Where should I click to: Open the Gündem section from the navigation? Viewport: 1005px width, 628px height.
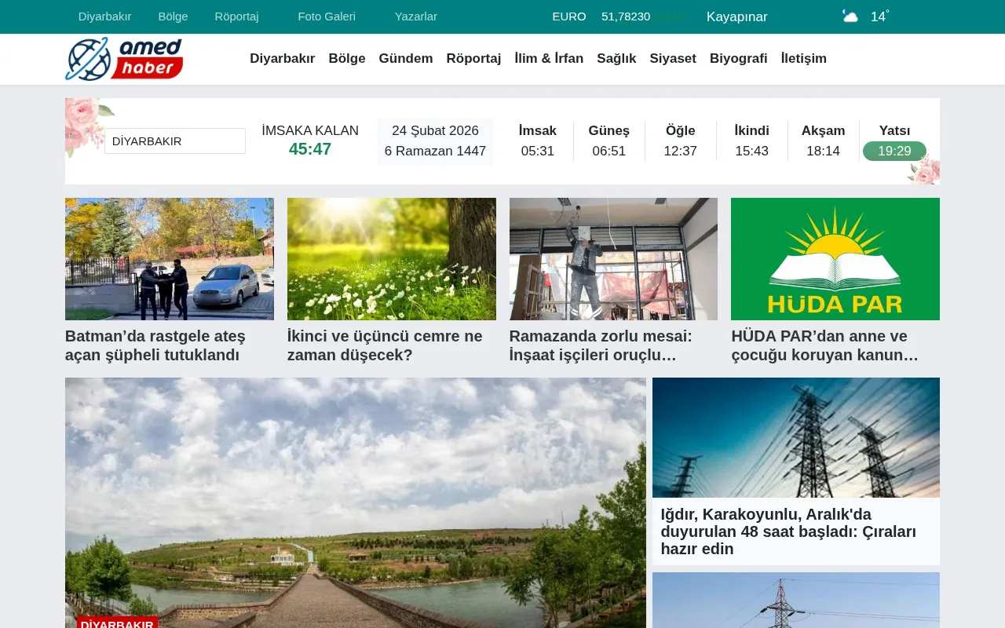coord(405,58)
